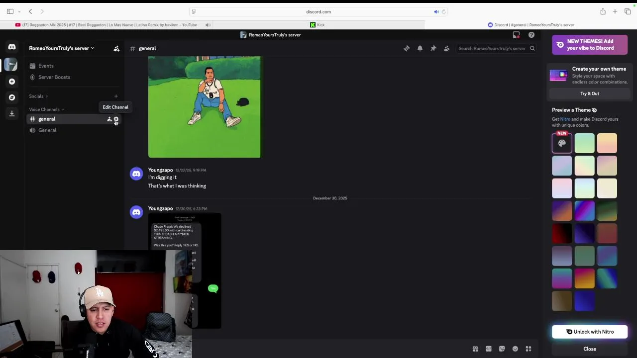
Task: Select RomeoYoursTruly's server avatar in server list
Action: (11, 65)
